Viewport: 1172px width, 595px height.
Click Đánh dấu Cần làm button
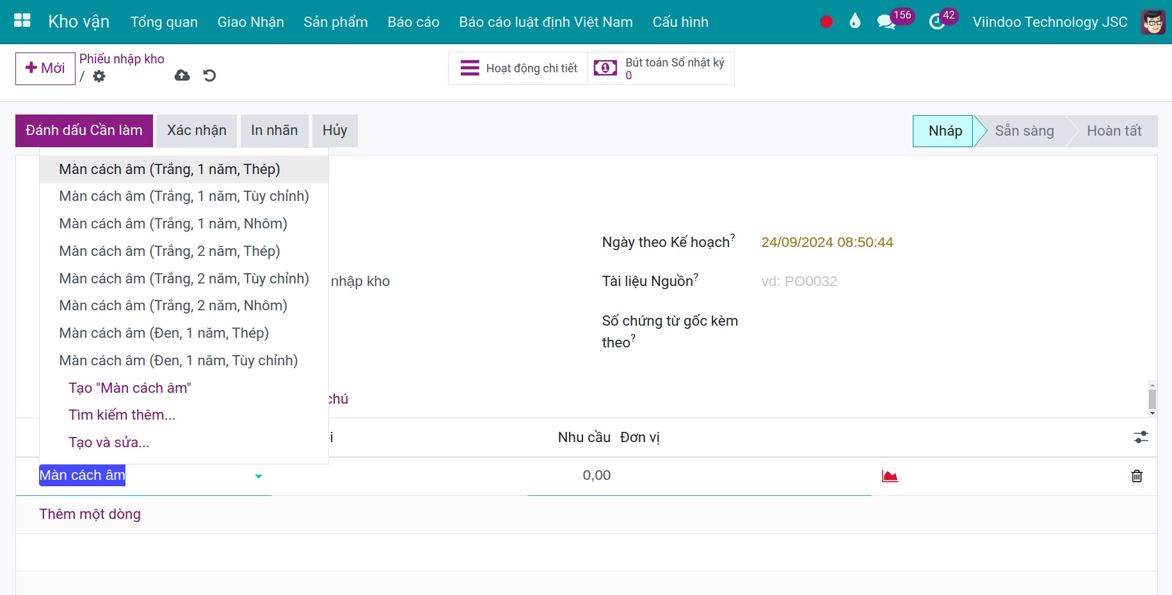(x=84, y=131)
